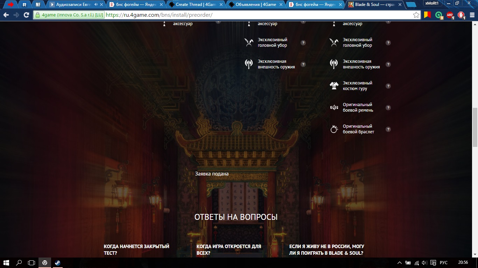Screen dimensions: 478x268
Task: Open the Steam icon in the taskbar
Action: coord(58,263)
